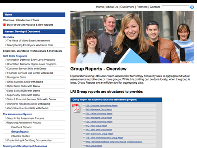Viewport: 197px width, 148px height.
Task: Open Orientation Demo for Higher-Level Programs
Action: click(x=32, y=64)
